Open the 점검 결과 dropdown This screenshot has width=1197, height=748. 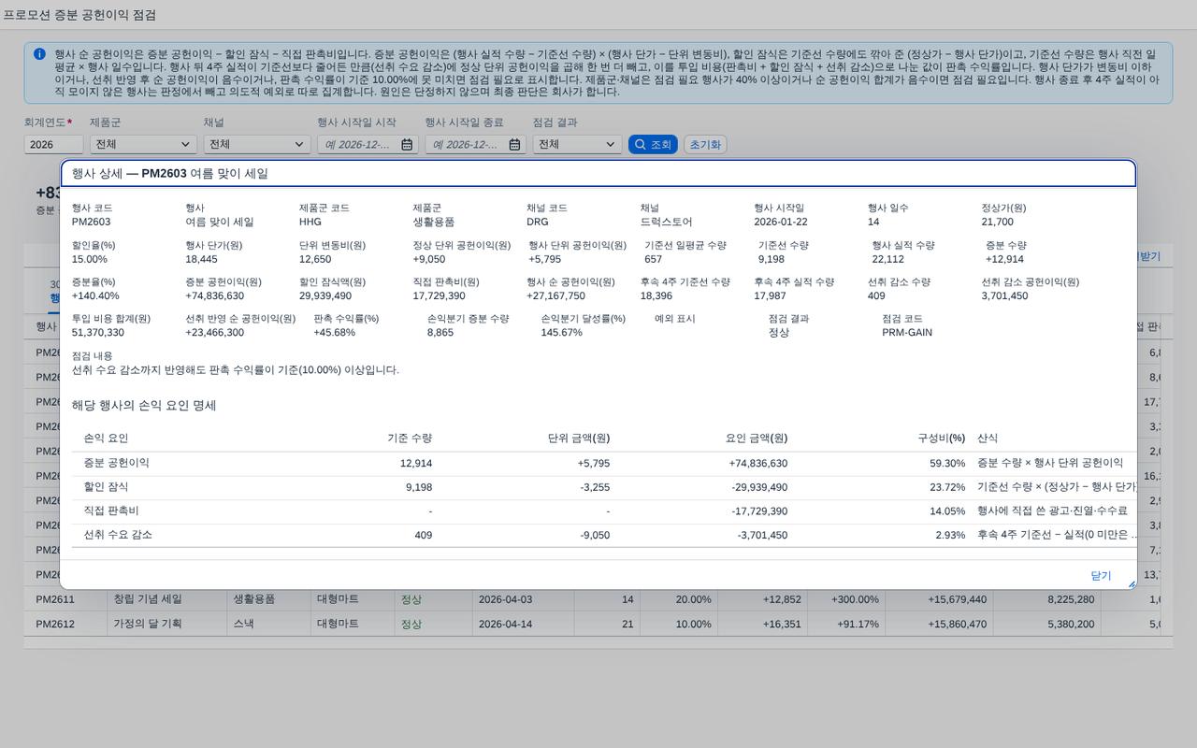pyautogui.click(x=577, y=145)
